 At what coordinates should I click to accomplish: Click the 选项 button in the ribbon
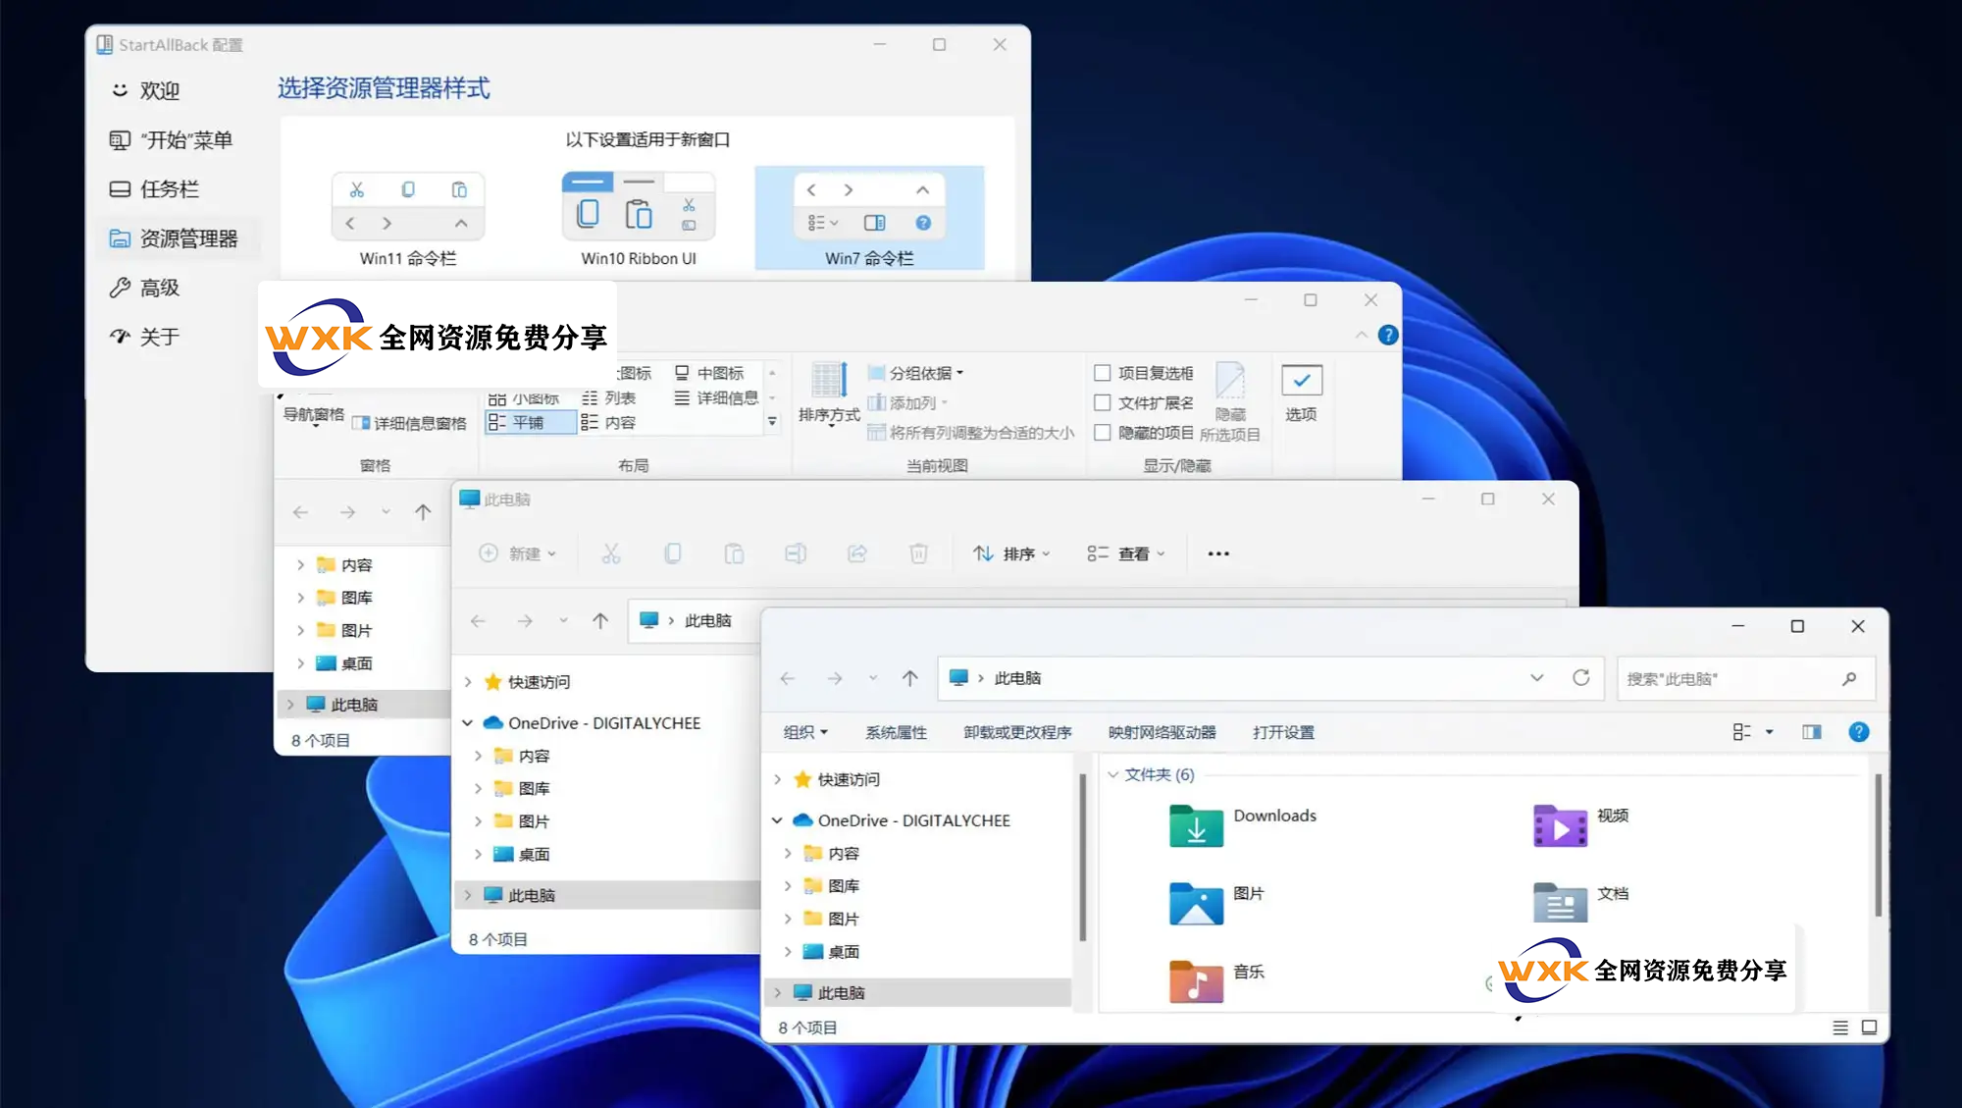coord(1302,393)
